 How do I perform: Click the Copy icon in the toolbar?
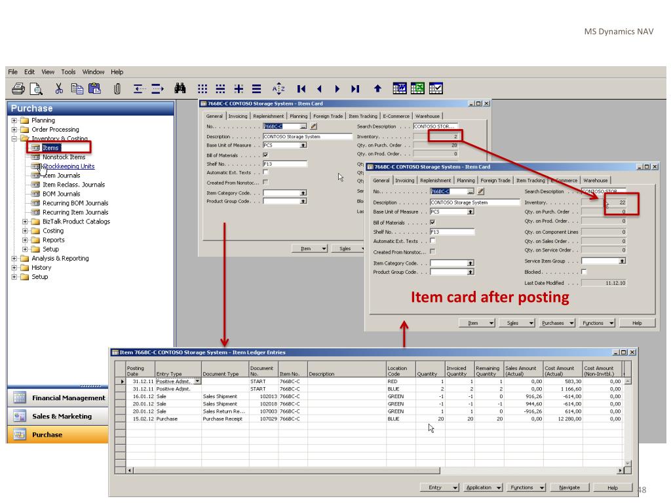[x=77, y=88]
